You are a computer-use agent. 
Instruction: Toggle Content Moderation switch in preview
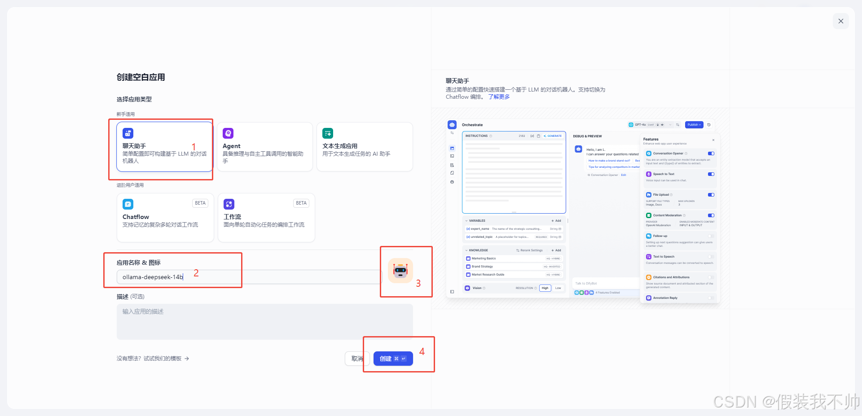(711, 215)
